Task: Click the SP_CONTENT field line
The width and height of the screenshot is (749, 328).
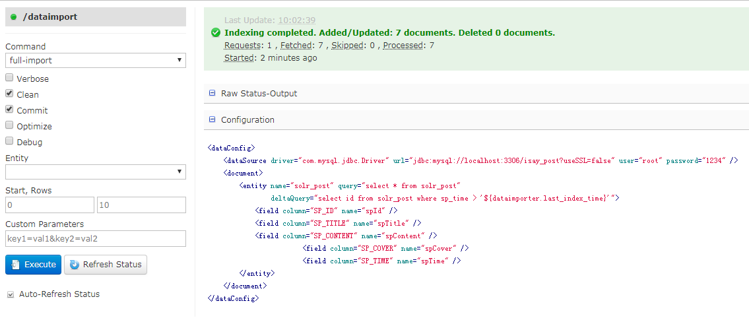Action: coord(346,236)
